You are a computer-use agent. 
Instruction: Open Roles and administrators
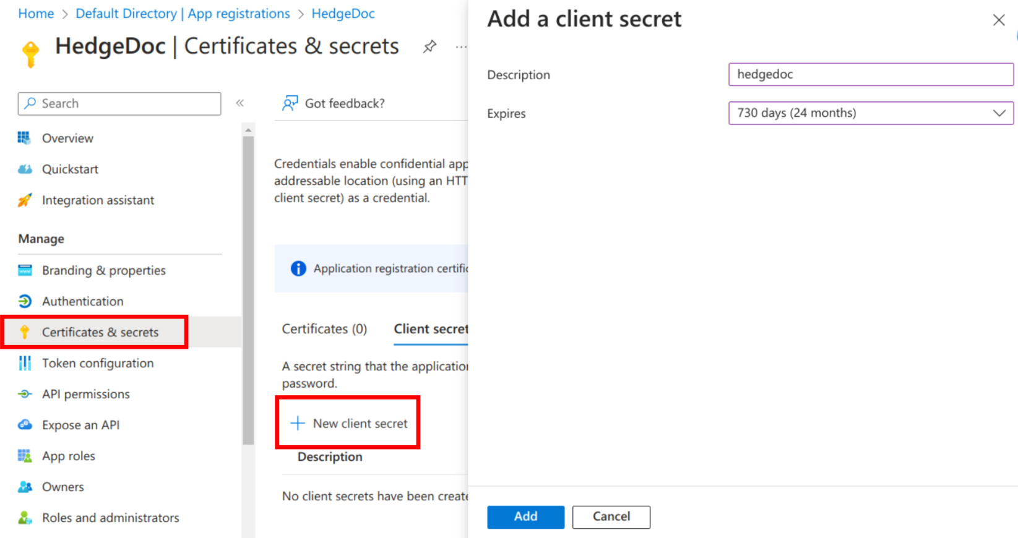(x=110, y=518)
